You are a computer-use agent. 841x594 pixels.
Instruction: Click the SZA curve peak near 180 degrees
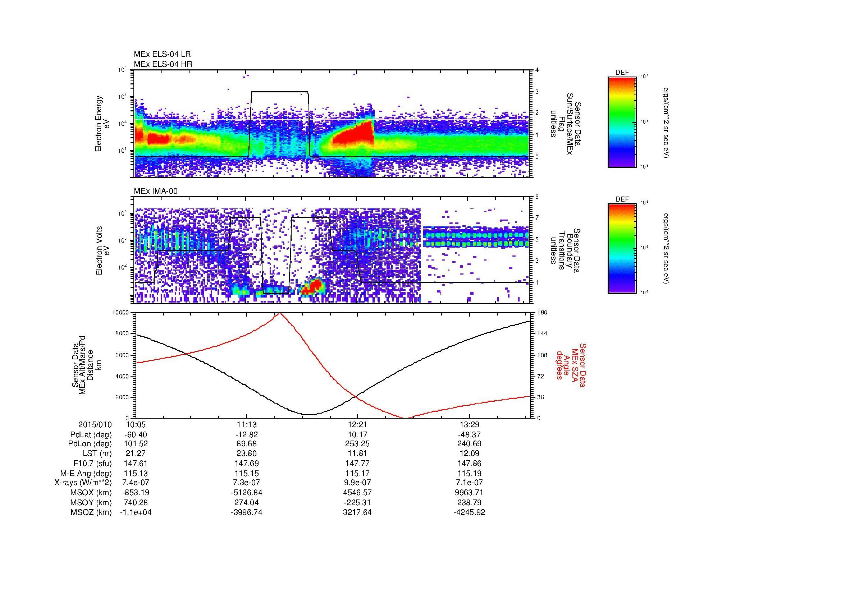point(279,314)
